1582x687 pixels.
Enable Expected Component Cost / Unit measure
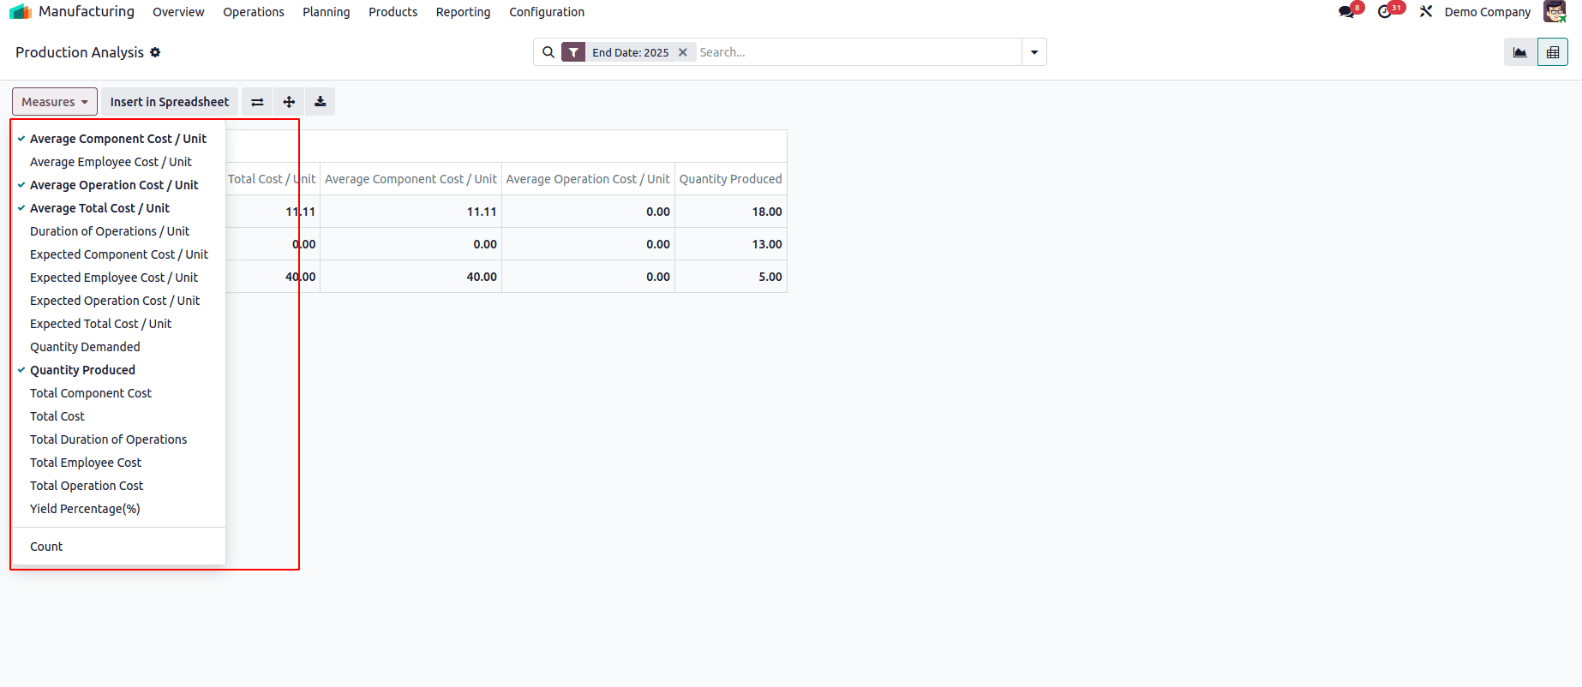[118, 254]
